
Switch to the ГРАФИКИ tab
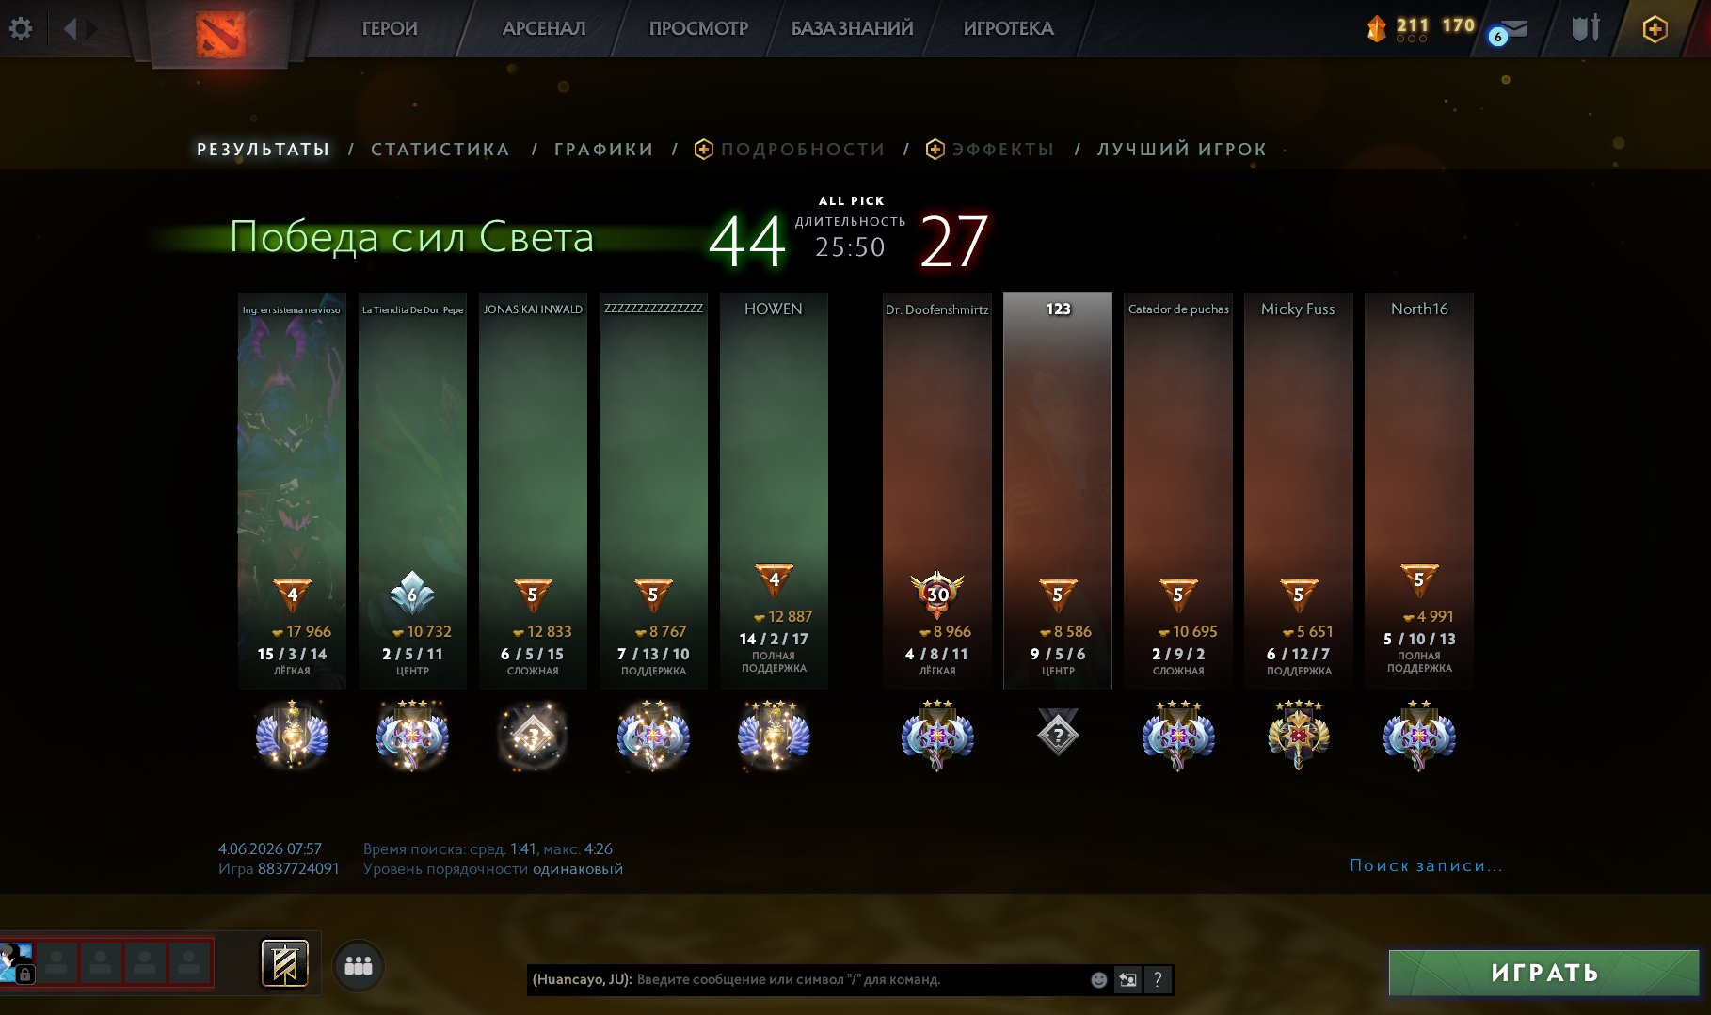[x=604, y=150]
